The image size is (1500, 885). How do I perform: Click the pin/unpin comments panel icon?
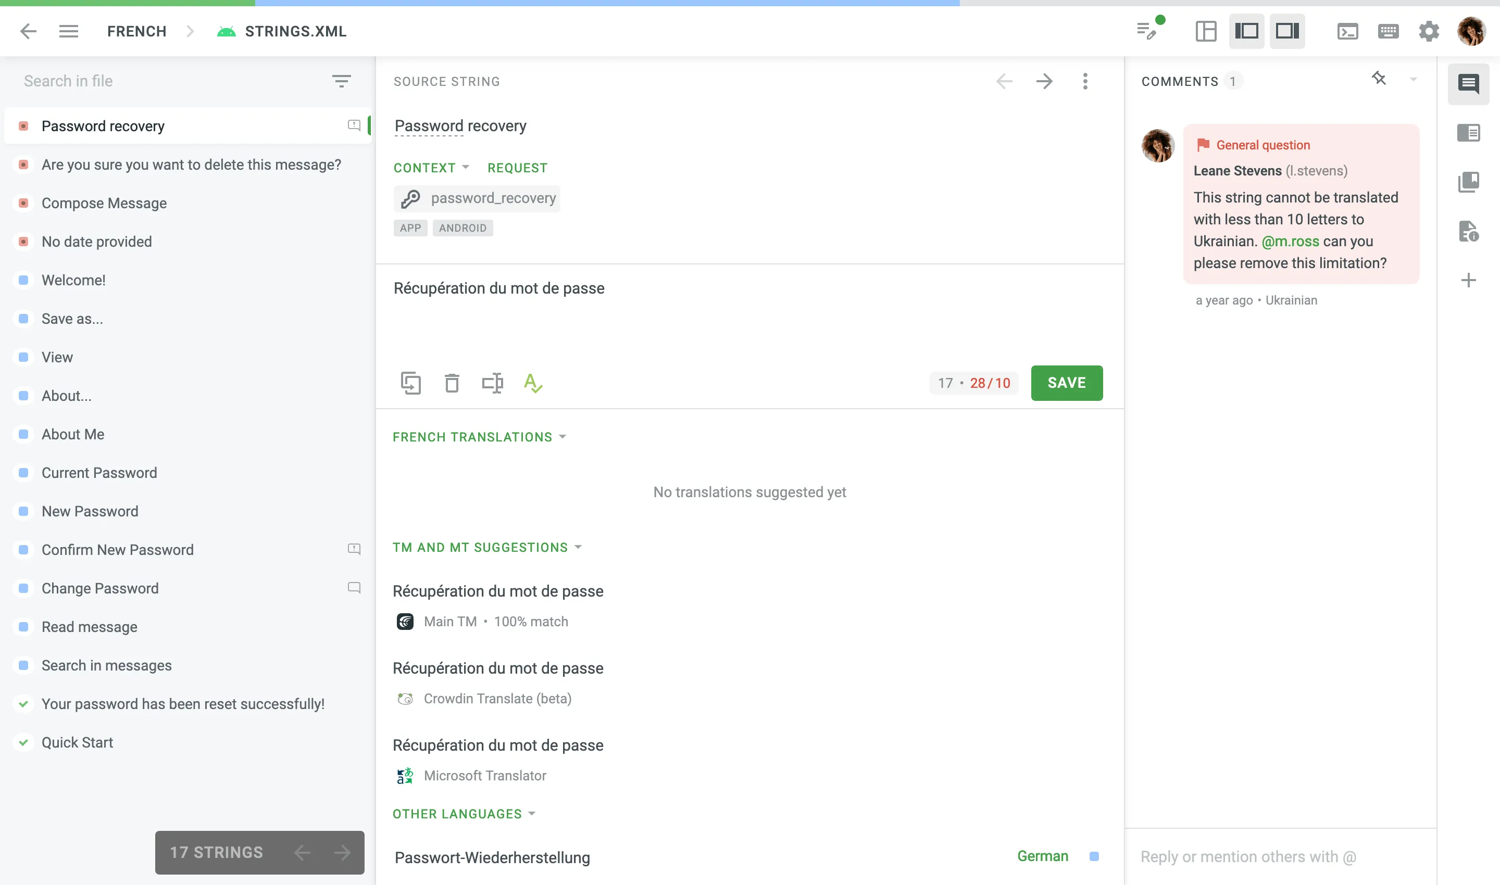pos(1379,78)
